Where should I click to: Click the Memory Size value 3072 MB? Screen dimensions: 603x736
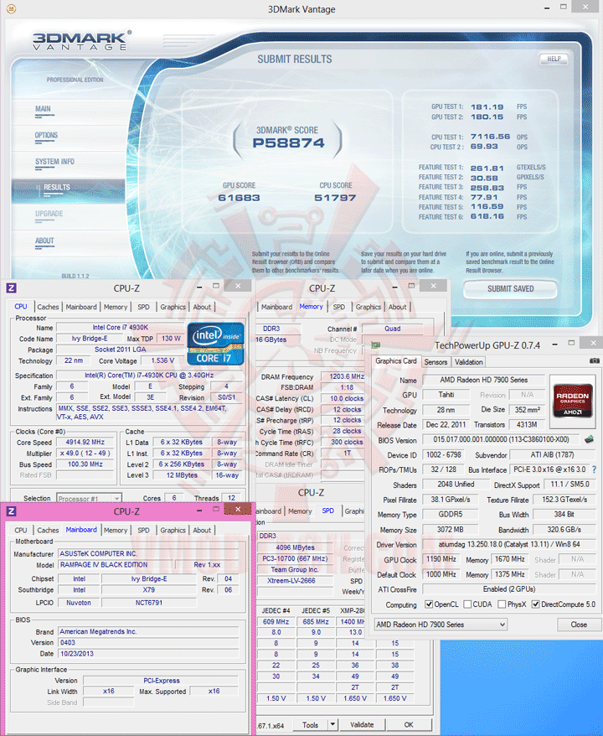[x=450, y=530]
